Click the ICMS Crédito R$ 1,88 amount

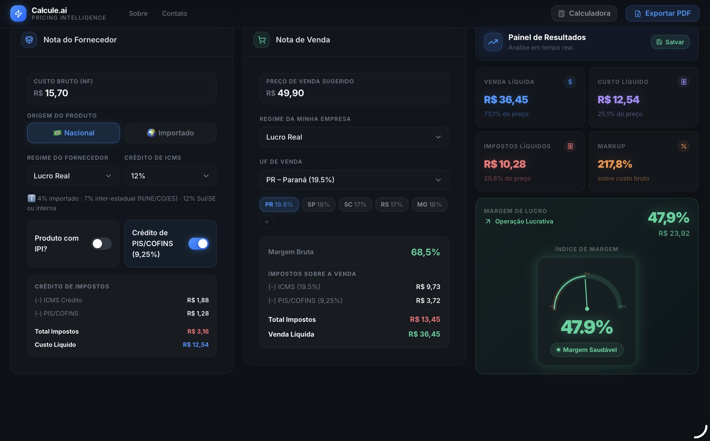coord(198,300)
